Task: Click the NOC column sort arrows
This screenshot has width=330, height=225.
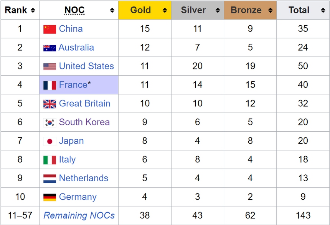Action: pos(111,10)
